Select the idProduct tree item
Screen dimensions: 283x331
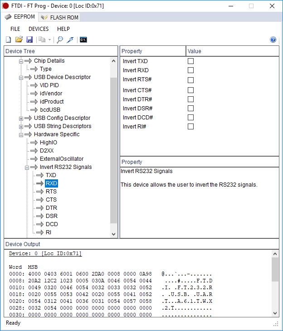tap(52, 102)
